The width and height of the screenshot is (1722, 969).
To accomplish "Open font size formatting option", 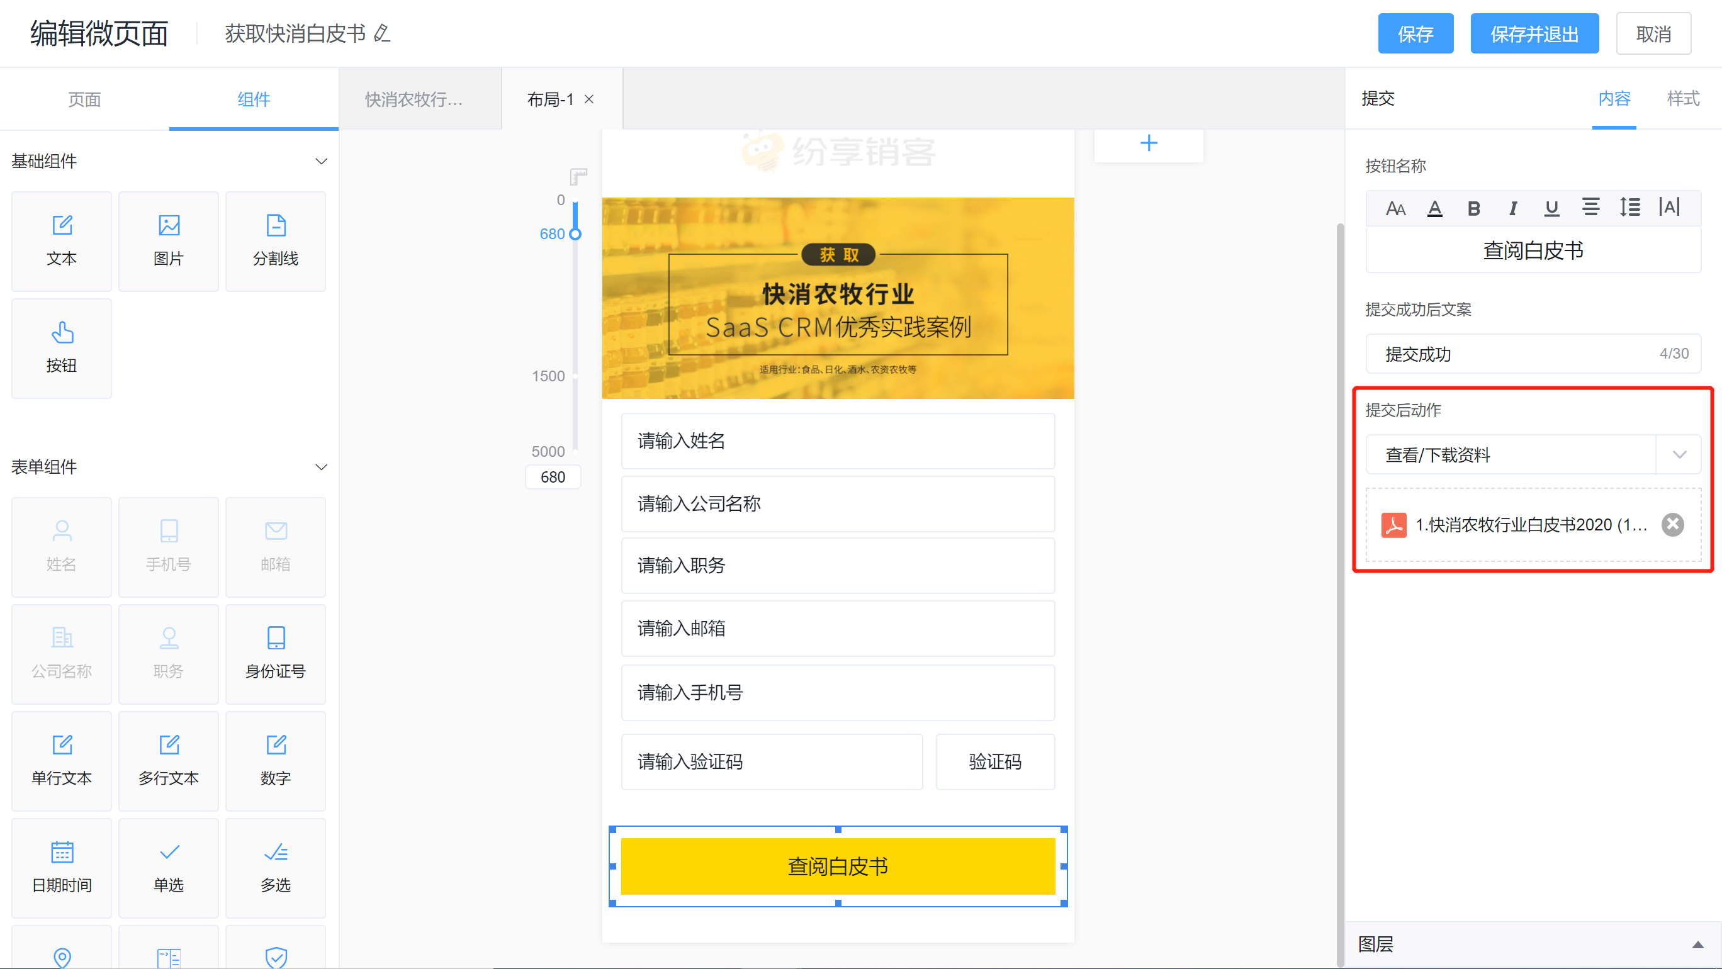I will pos(1395,208).
